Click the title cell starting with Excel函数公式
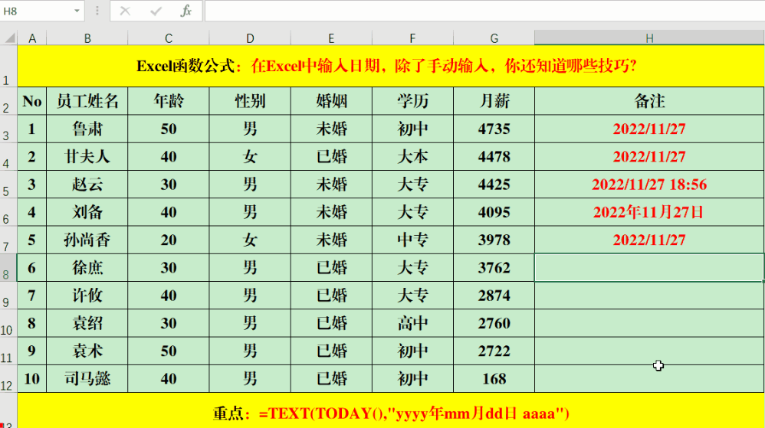765x428 pixels. pyautogui.click(x=391, y=66)
